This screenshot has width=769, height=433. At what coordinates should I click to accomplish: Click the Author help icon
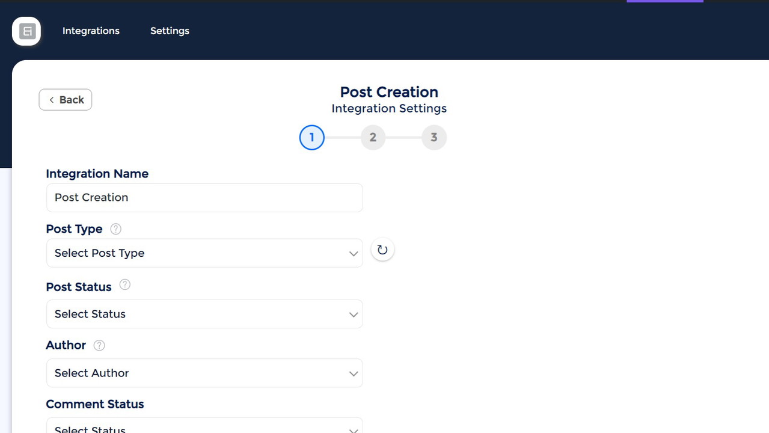[x=99, y=345]
